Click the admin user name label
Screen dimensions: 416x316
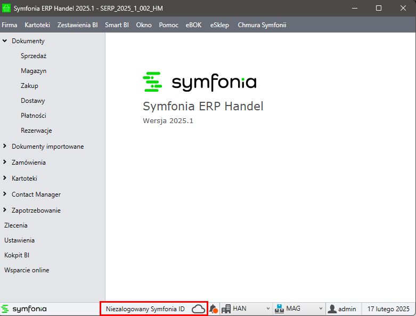click(347, 309)
